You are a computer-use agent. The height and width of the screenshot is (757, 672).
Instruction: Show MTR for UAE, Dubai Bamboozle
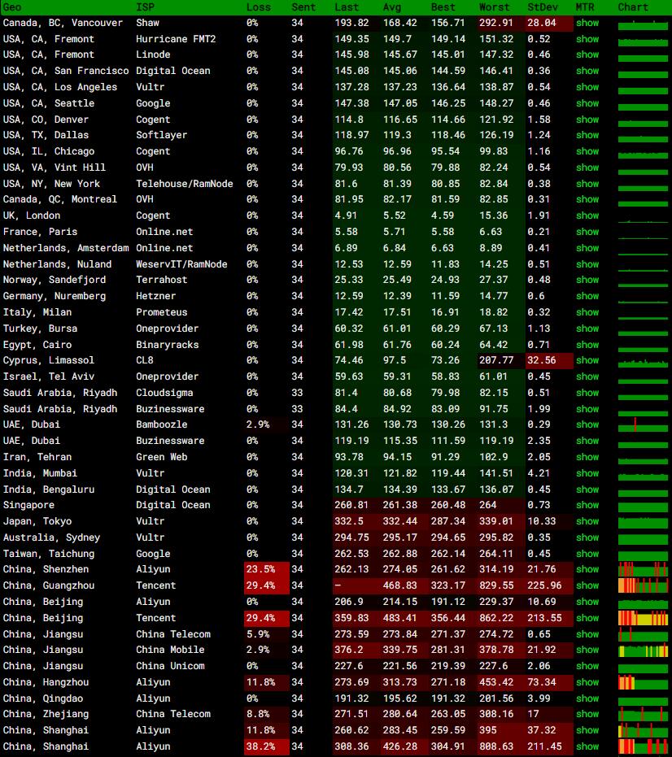tap(587, 424)
